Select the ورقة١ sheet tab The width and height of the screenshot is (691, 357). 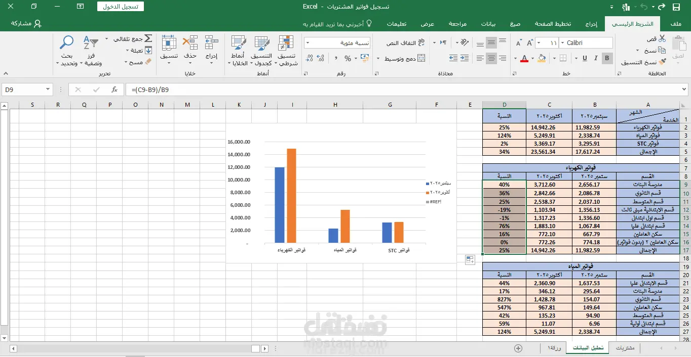click(x=553, y=348)
